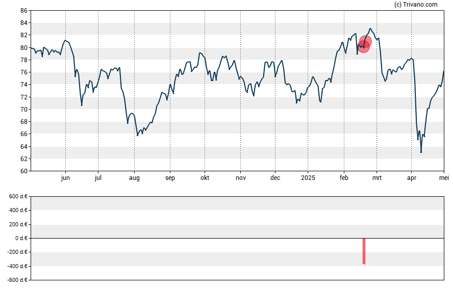Click the '200 d.€' volume axis label
The height and width of the screenshot is (288, 453).
(x=18, y=224)
